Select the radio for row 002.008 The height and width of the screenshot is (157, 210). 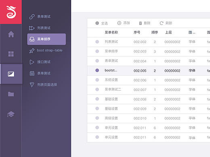[97, 99]
